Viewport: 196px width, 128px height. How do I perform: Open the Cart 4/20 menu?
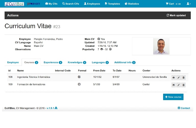tap(173, 4)
